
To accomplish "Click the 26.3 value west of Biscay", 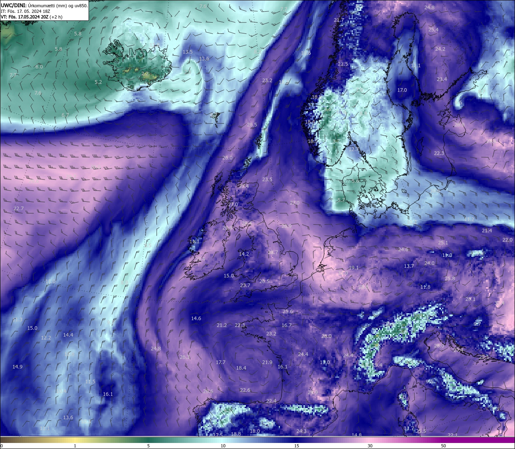I will point(185,357).
